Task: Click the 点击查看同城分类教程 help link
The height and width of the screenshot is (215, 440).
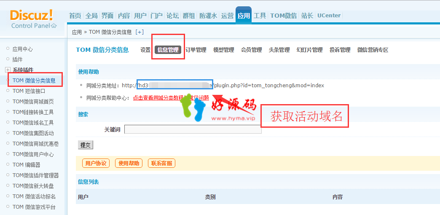Action: [x=171, y=98]
